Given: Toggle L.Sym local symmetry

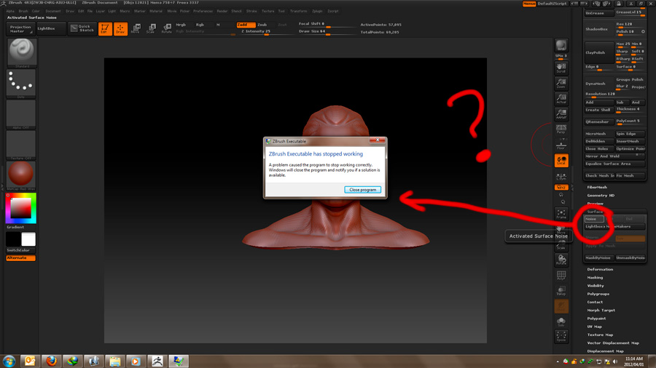Looking at the screenshot, I should [561, 176].
